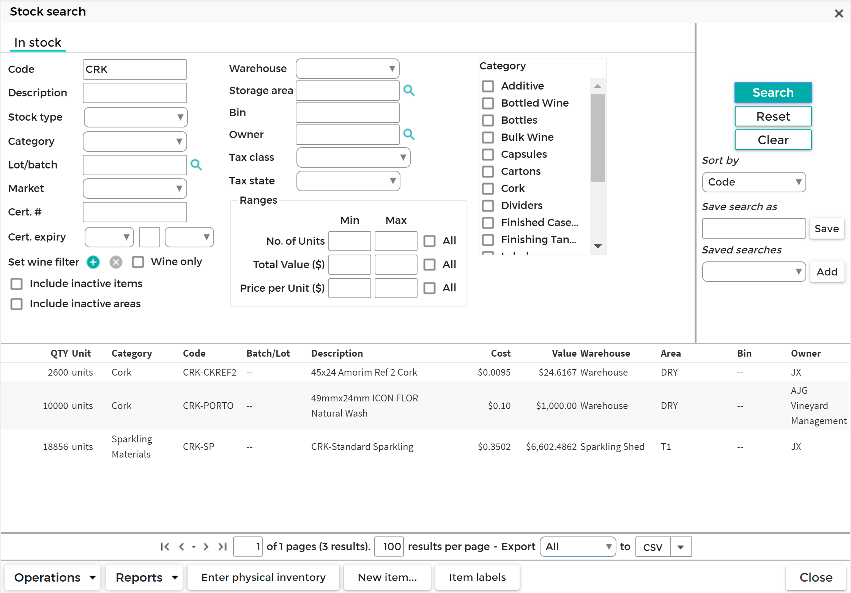
Task: Open the Saved searches dropdown
Action: coord(754,272)
